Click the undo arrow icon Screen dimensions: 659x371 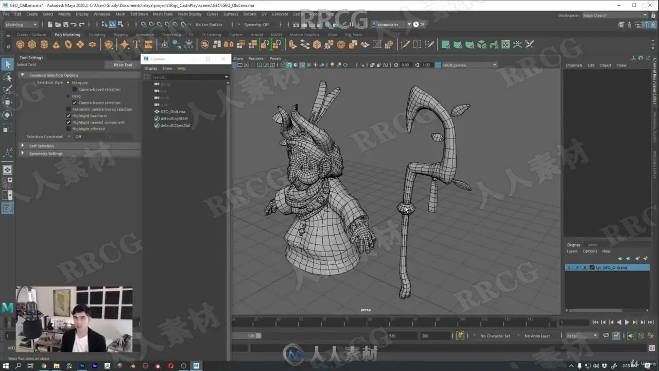click(x=74, y=25)
